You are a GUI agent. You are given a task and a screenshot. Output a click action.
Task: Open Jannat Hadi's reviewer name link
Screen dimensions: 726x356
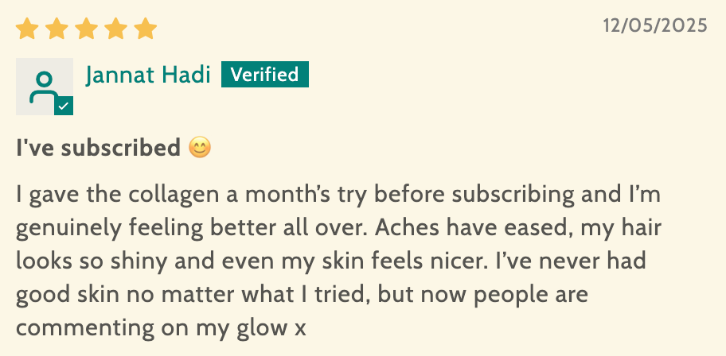pos(148,75)
